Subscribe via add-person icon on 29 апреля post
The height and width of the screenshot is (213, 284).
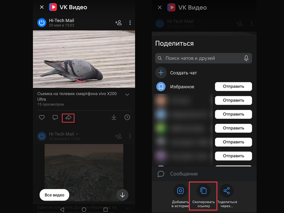118,136
